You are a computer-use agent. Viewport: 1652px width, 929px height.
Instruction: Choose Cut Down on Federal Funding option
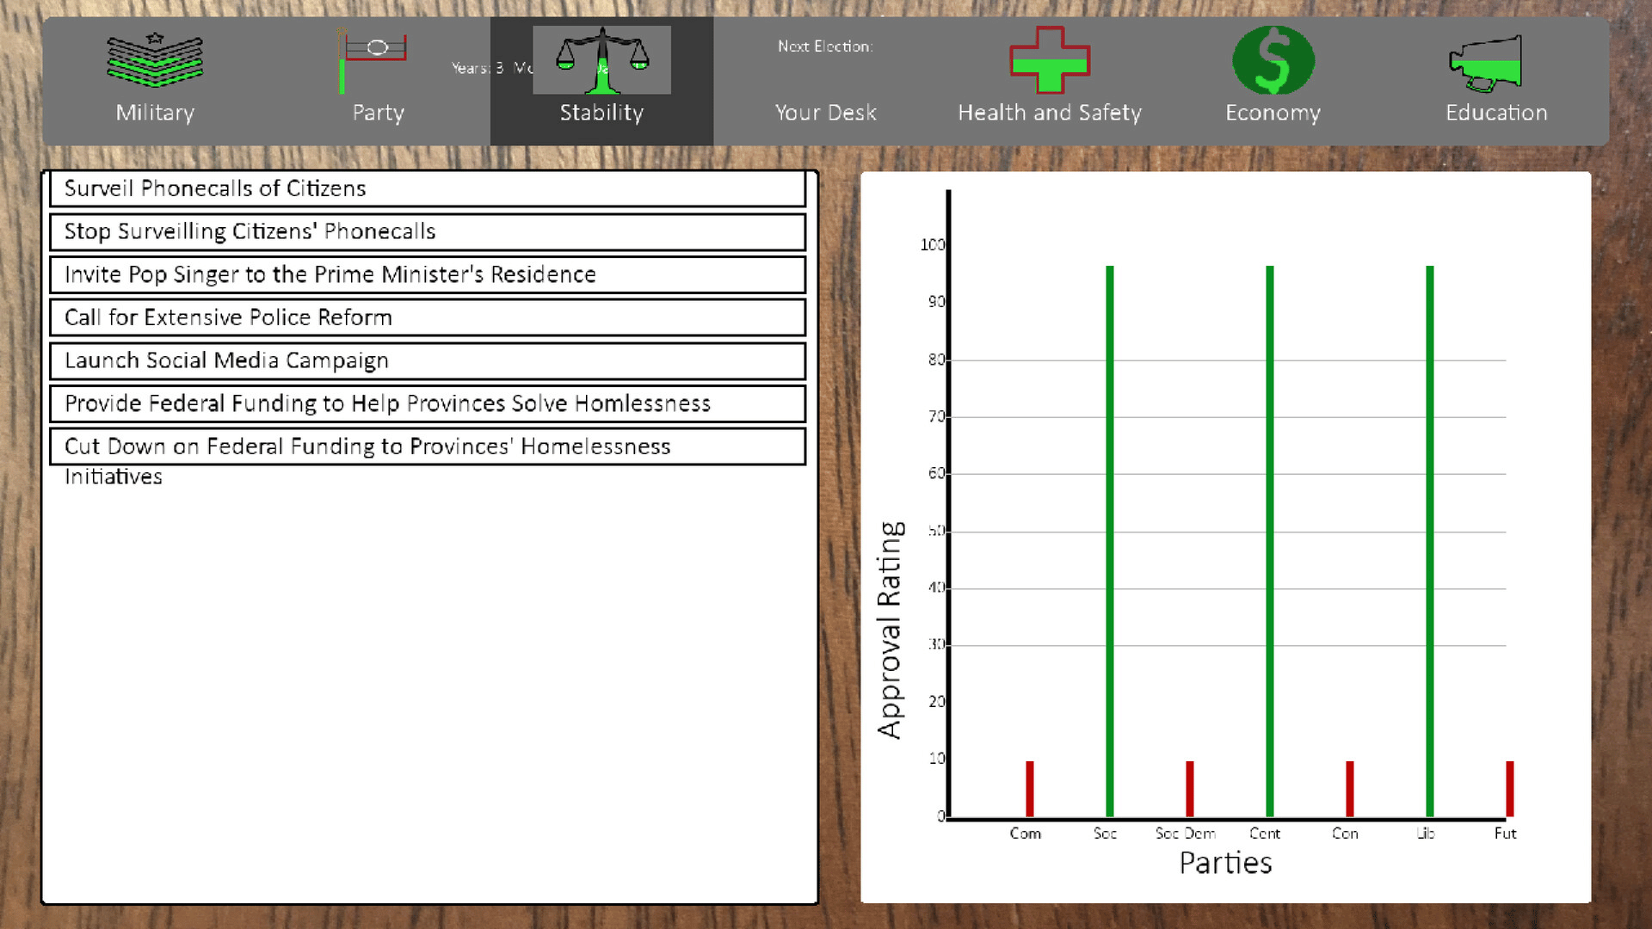[x=428, y=446]
